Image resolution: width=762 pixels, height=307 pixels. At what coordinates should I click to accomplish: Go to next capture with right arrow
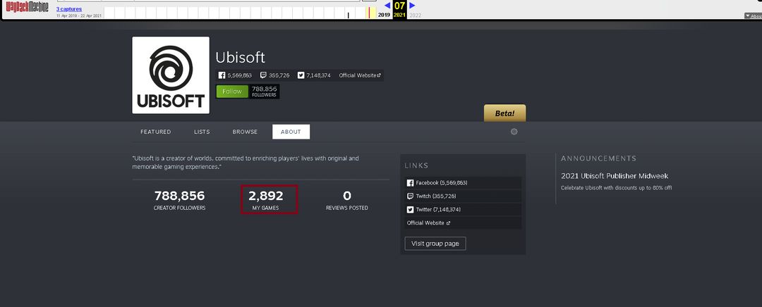click(x=412, y=6)
